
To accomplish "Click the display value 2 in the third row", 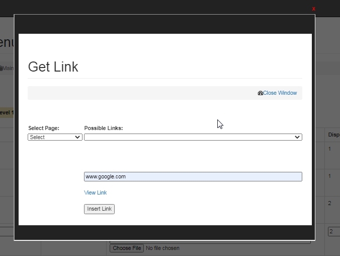I will tap(330, 203).
